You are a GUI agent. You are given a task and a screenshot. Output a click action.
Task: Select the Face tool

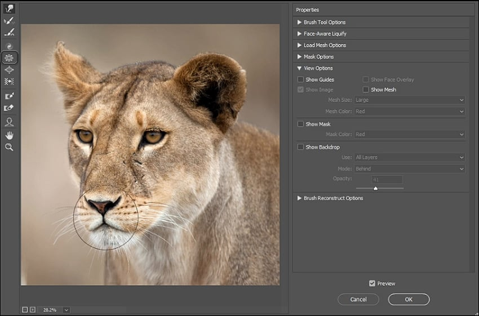point(9,122)
